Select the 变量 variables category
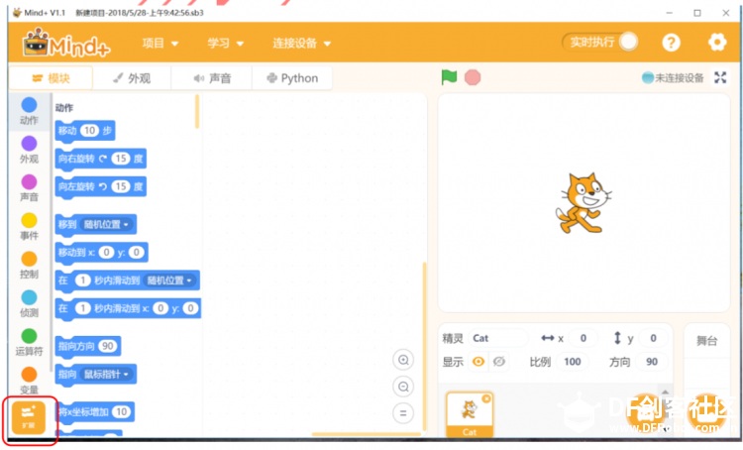The height and width of the screenshot is (450, 743). [x=29, y=381]
